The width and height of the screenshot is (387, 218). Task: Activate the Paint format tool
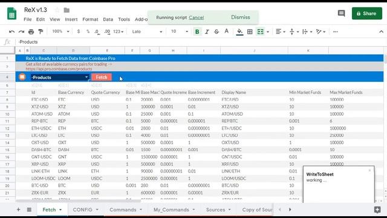coord(41,31)
